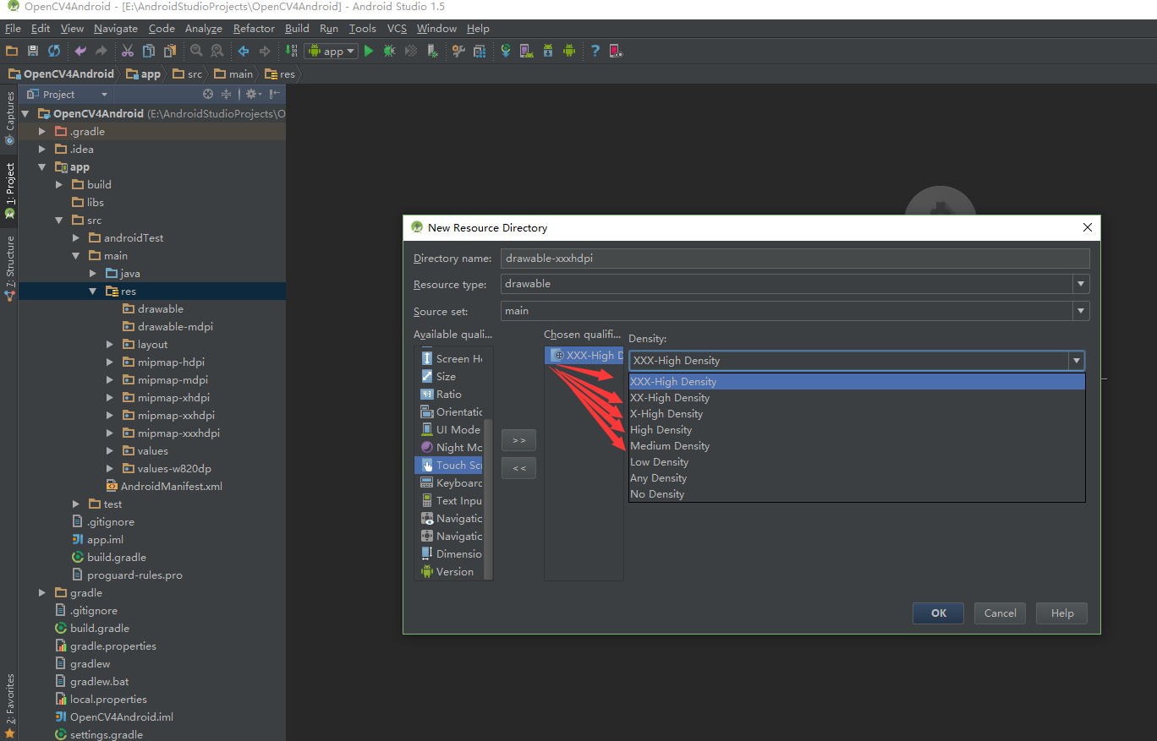Open the app run configuration dropdown

(331, 51)
